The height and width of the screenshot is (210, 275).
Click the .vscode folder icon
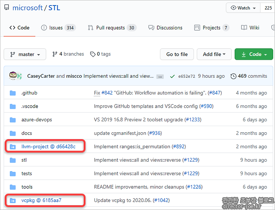click(x=12, y=106)
